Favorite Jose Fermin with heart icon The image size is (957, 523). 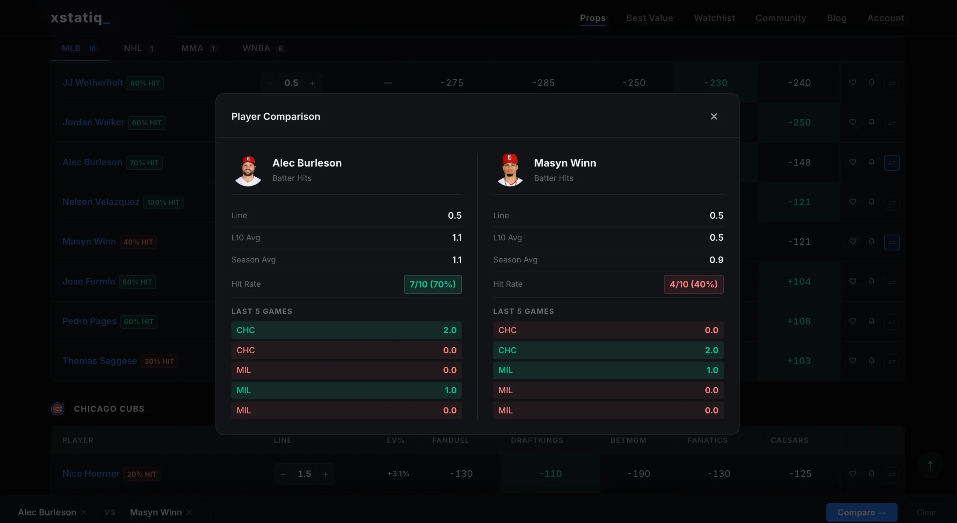[852, 282]
